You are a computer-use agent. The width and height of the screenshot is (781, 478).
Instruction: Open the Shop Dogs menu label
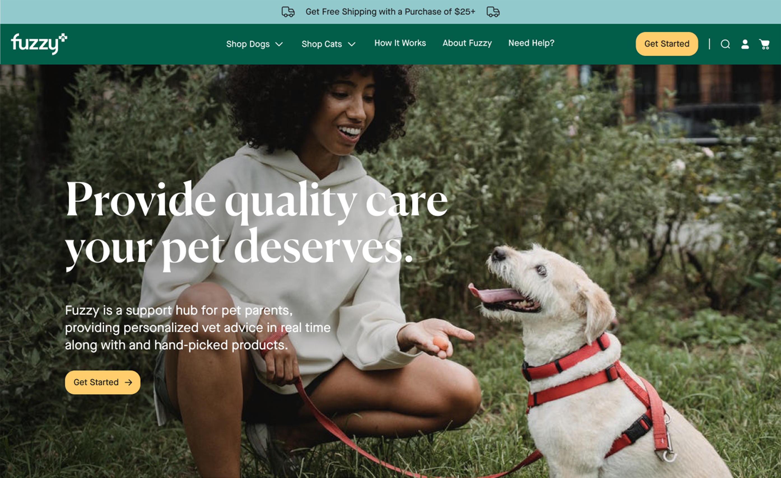(x=248, y=44)
